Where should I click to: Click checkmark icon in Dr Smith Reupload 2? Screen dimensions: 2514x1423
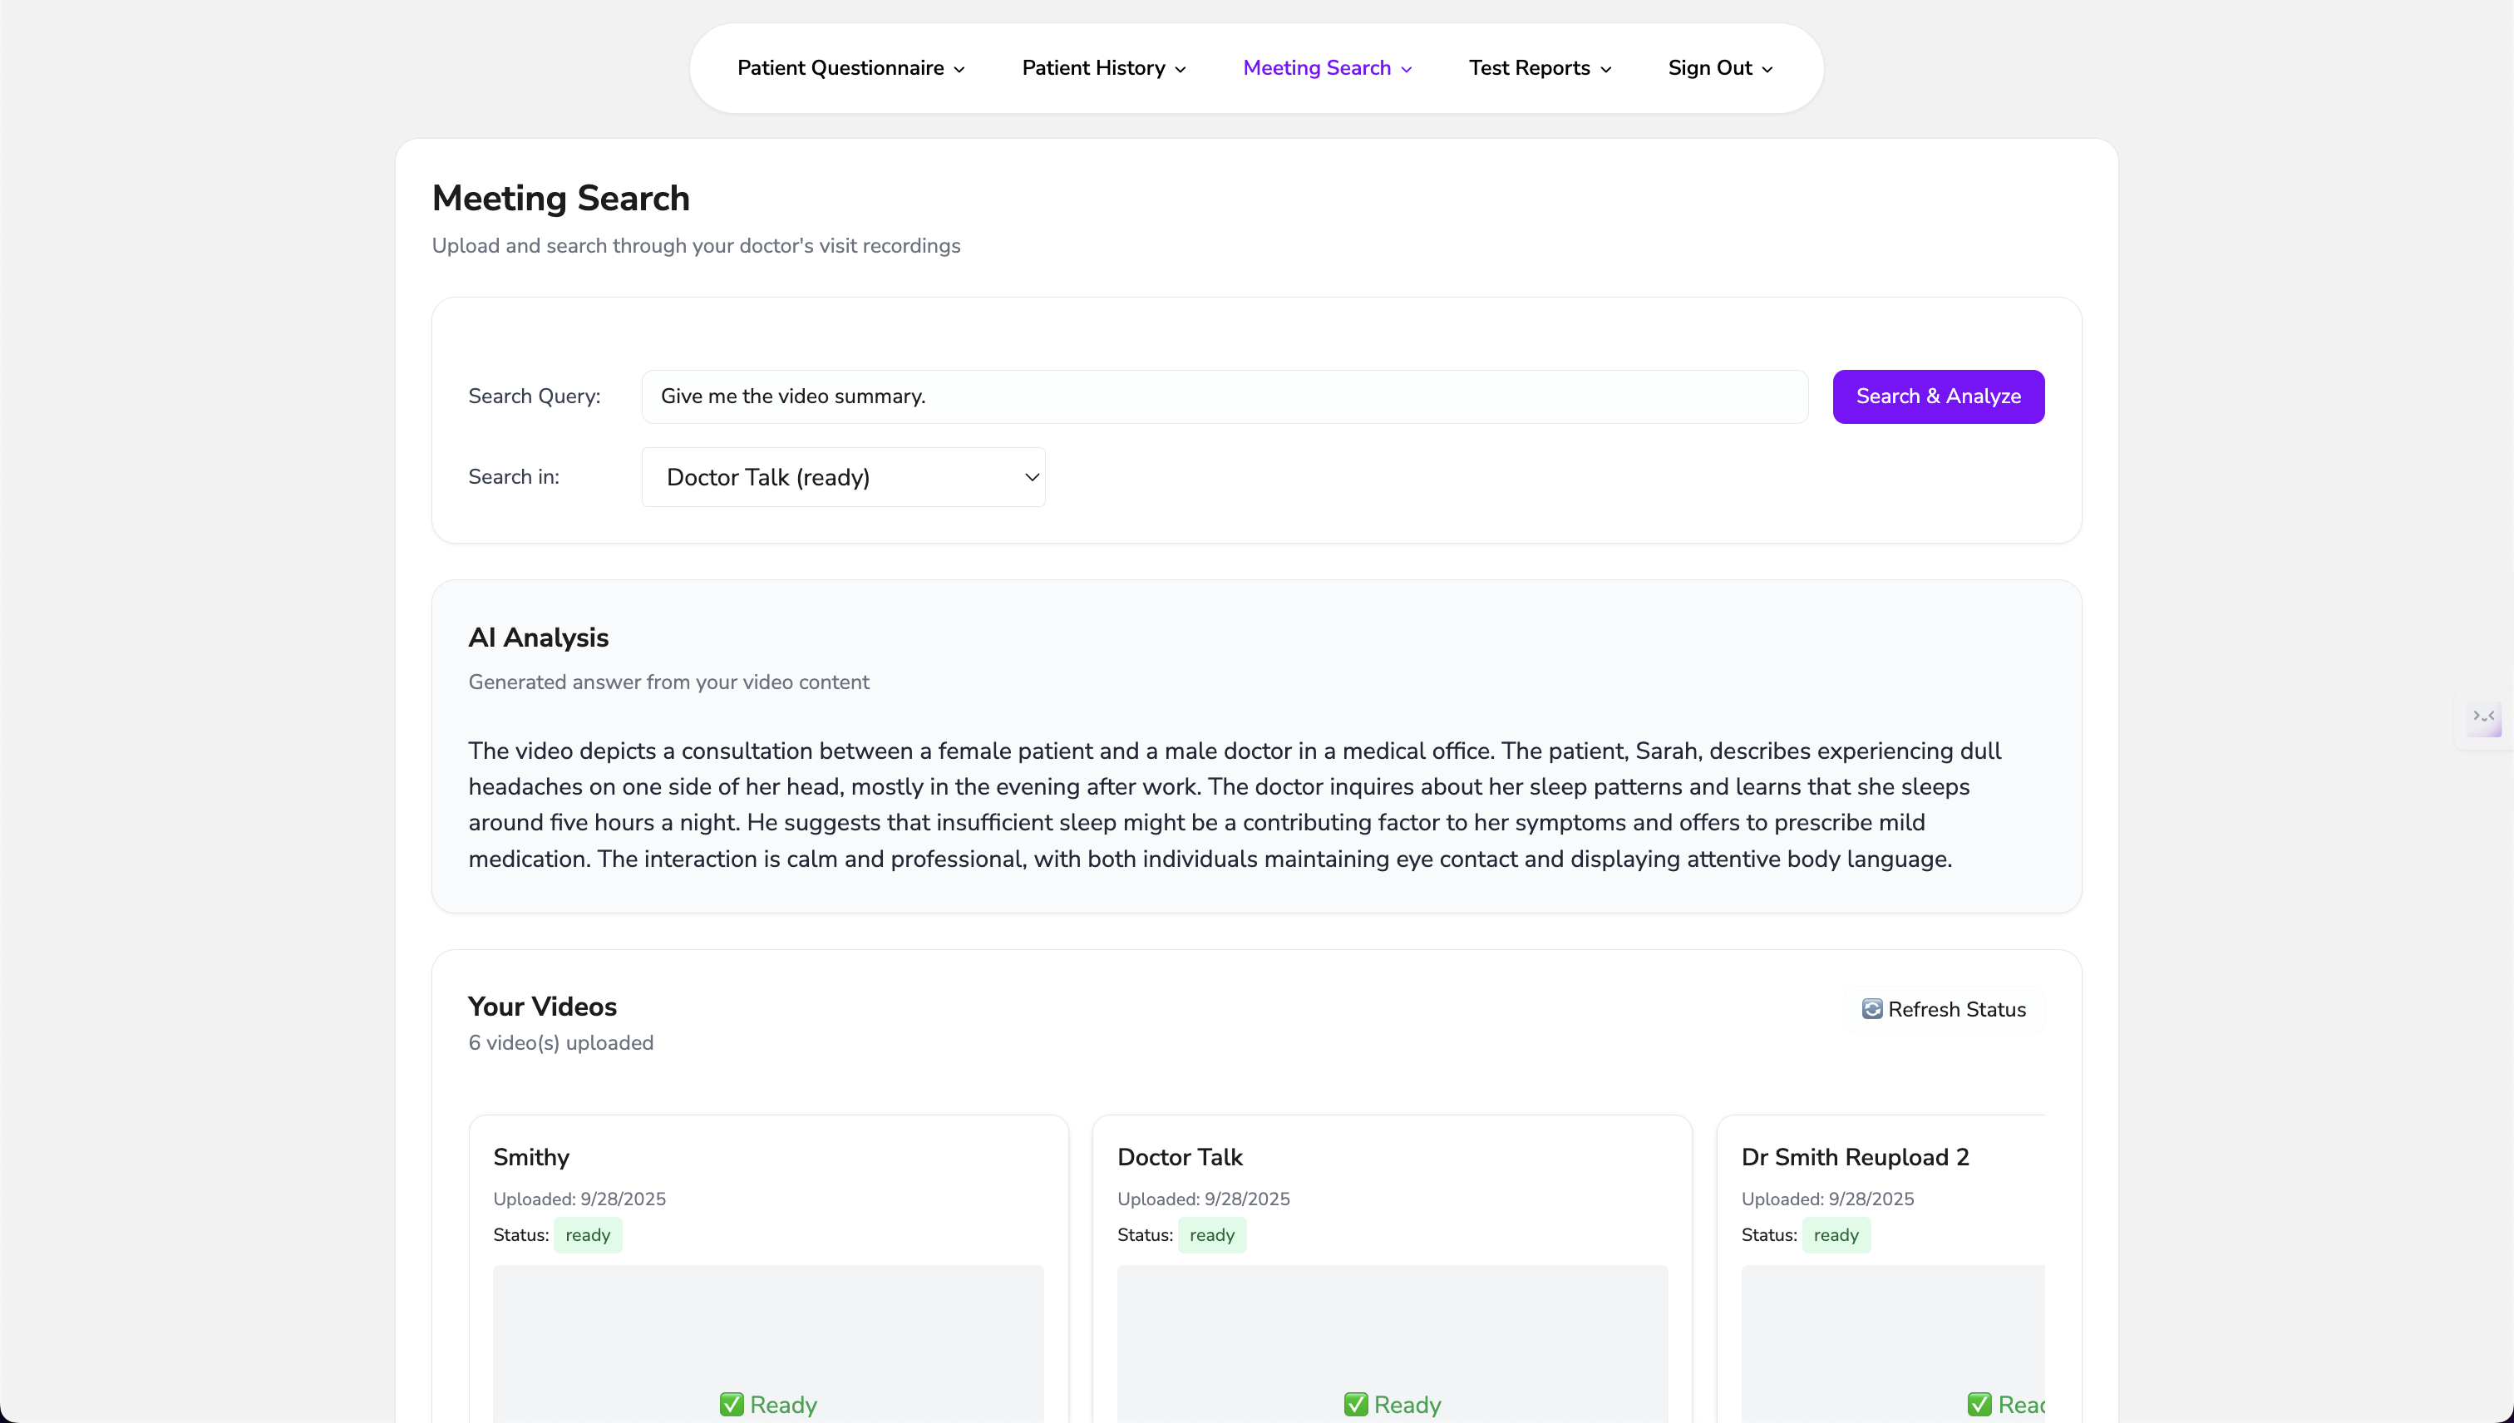1979,1405
